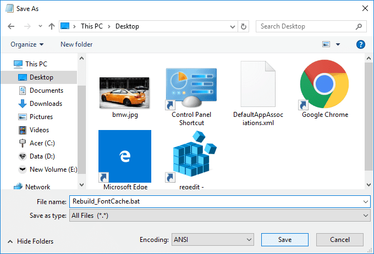Click navigation pane scroll down arrow

coord(81,184)
